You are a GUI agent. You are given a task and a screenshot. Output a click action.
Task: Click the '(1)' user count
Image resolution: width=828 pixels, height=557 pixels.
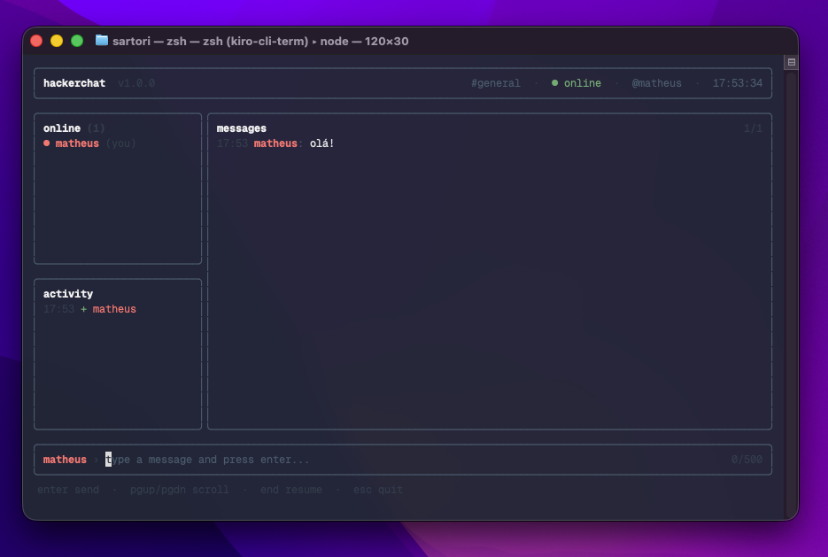click(x=97, y=128)
